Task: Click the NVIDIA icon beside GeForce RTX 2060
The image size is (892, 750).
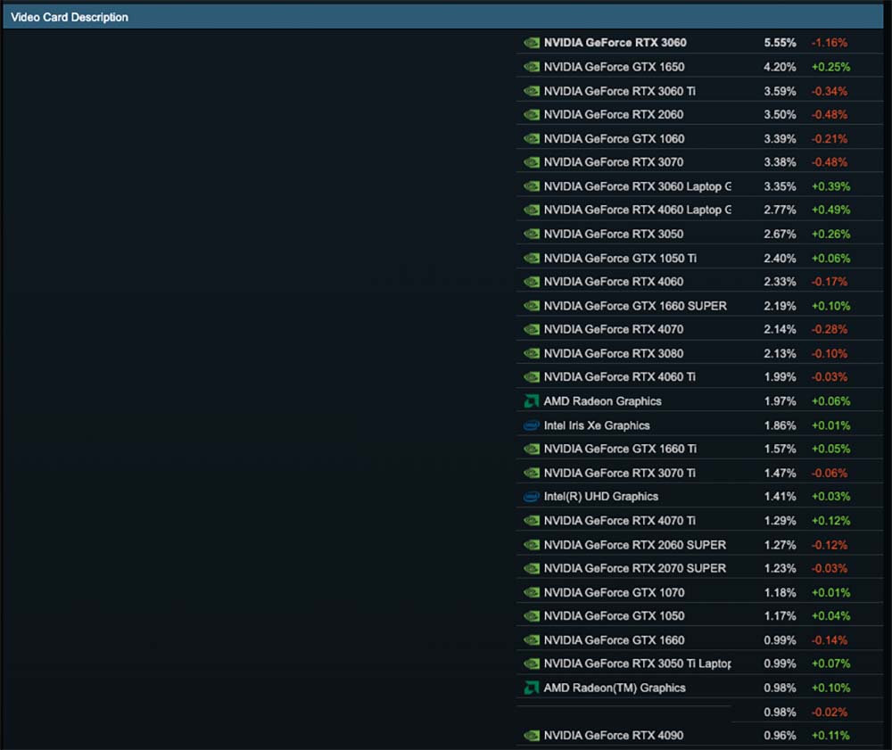Action: coord(532,114)
